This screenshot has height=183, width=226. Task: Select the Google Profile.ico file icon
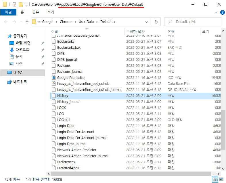(54, 78)
